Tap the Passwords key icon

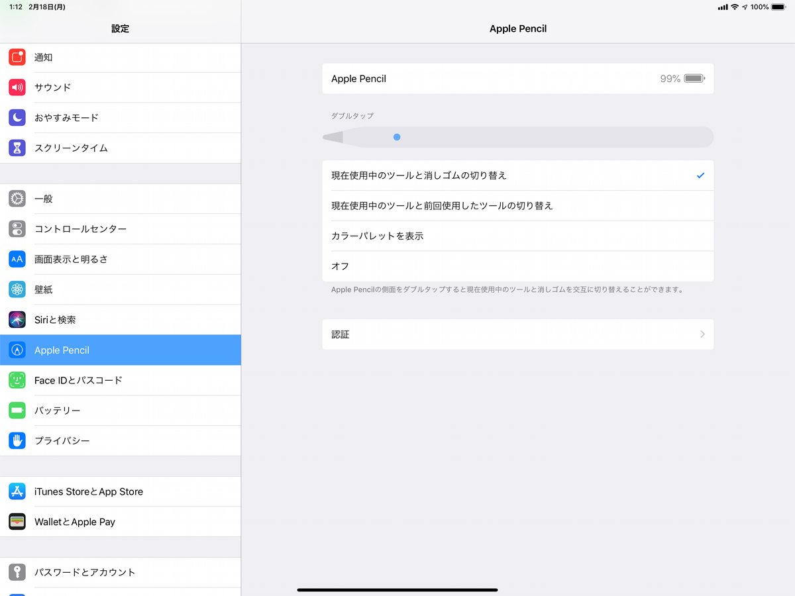click(17, 572)
